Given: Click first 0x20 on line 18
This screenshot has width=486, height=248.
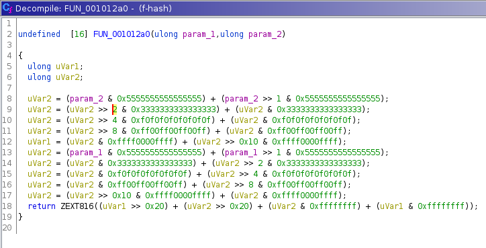Looking at the screenshot, I should (x=154, y=206).
